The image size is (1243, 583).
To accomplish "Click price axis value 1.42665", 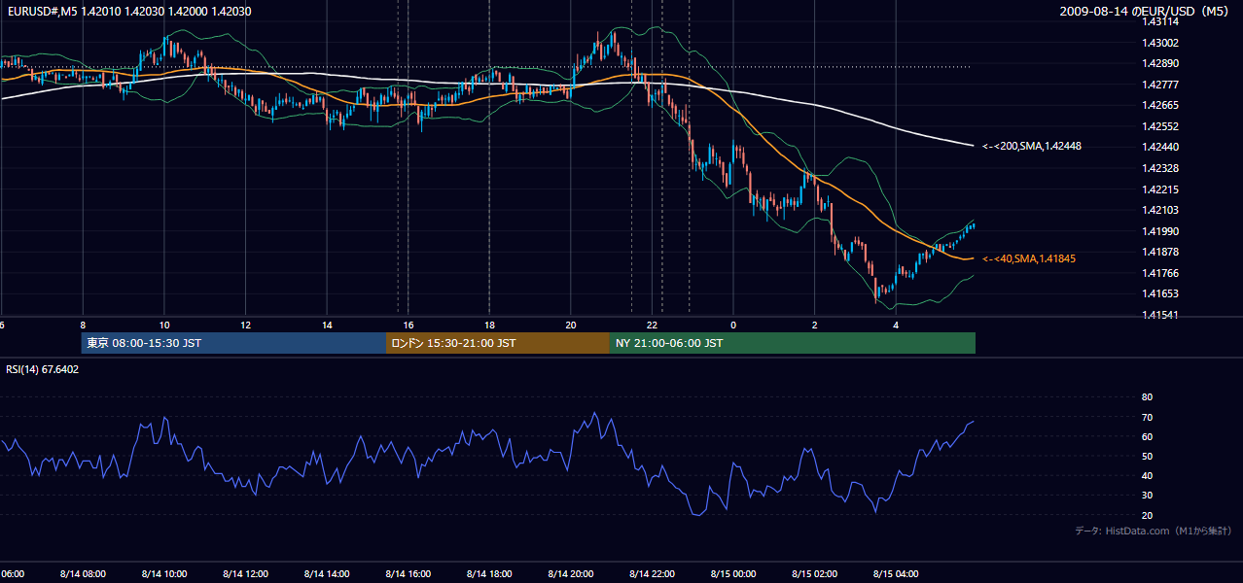I will [1159, 105].
